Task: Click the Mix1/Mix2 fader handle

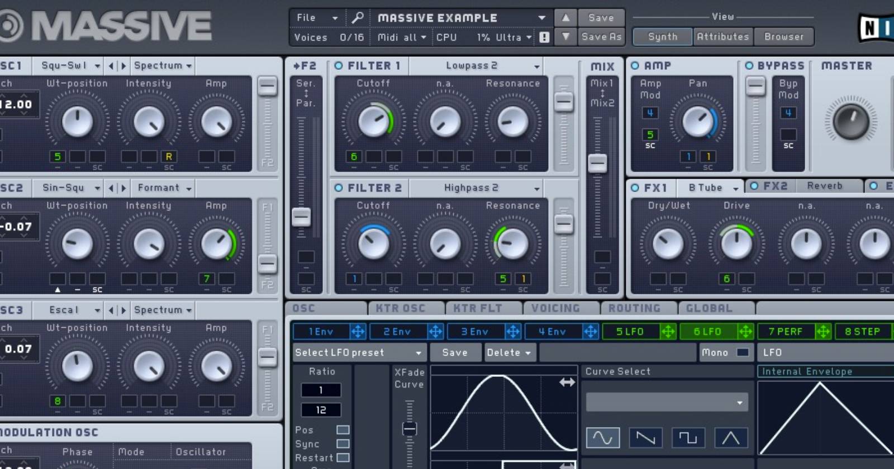Action: pos(597,163)
